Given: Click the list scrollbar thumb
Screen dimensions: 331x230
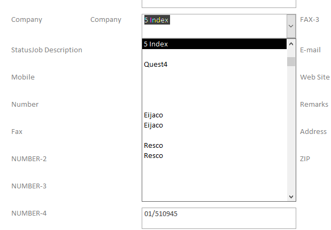Looking at the screenshot, I should tap(291, 61).
